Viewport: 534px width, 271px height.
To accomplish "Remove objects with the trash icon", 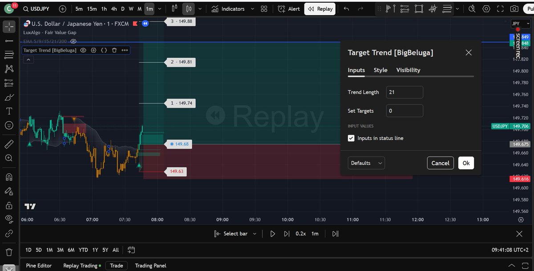I will [9, 252].
